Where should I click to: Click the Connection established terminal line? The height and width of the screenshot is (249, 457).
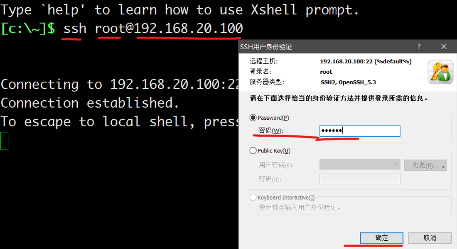point(90,103)
